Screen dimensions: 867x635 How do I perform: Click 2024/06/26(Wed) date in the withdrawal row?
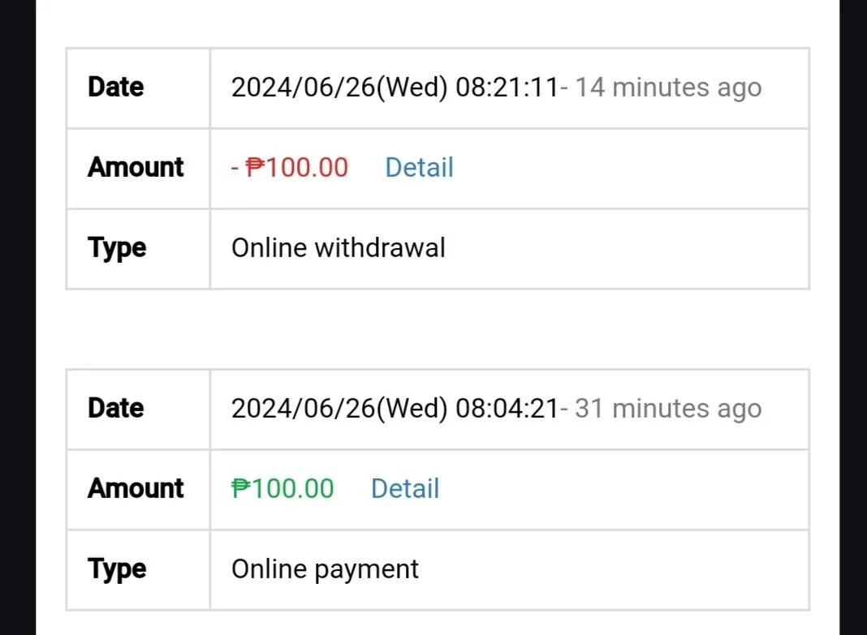click(x=339, y=88)
